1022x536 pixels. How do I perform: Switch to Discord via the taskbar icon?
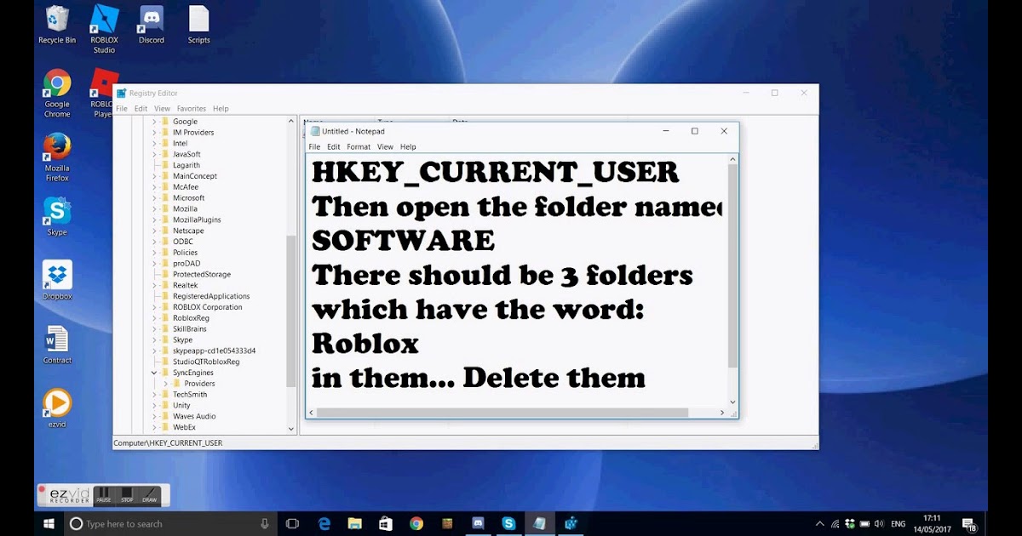click(478, 523)
